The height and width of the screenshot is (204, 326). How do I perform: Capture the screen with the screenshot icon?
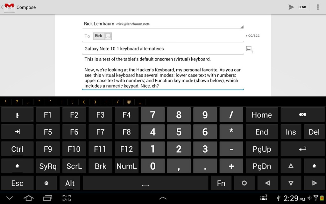tap(67, 198)
